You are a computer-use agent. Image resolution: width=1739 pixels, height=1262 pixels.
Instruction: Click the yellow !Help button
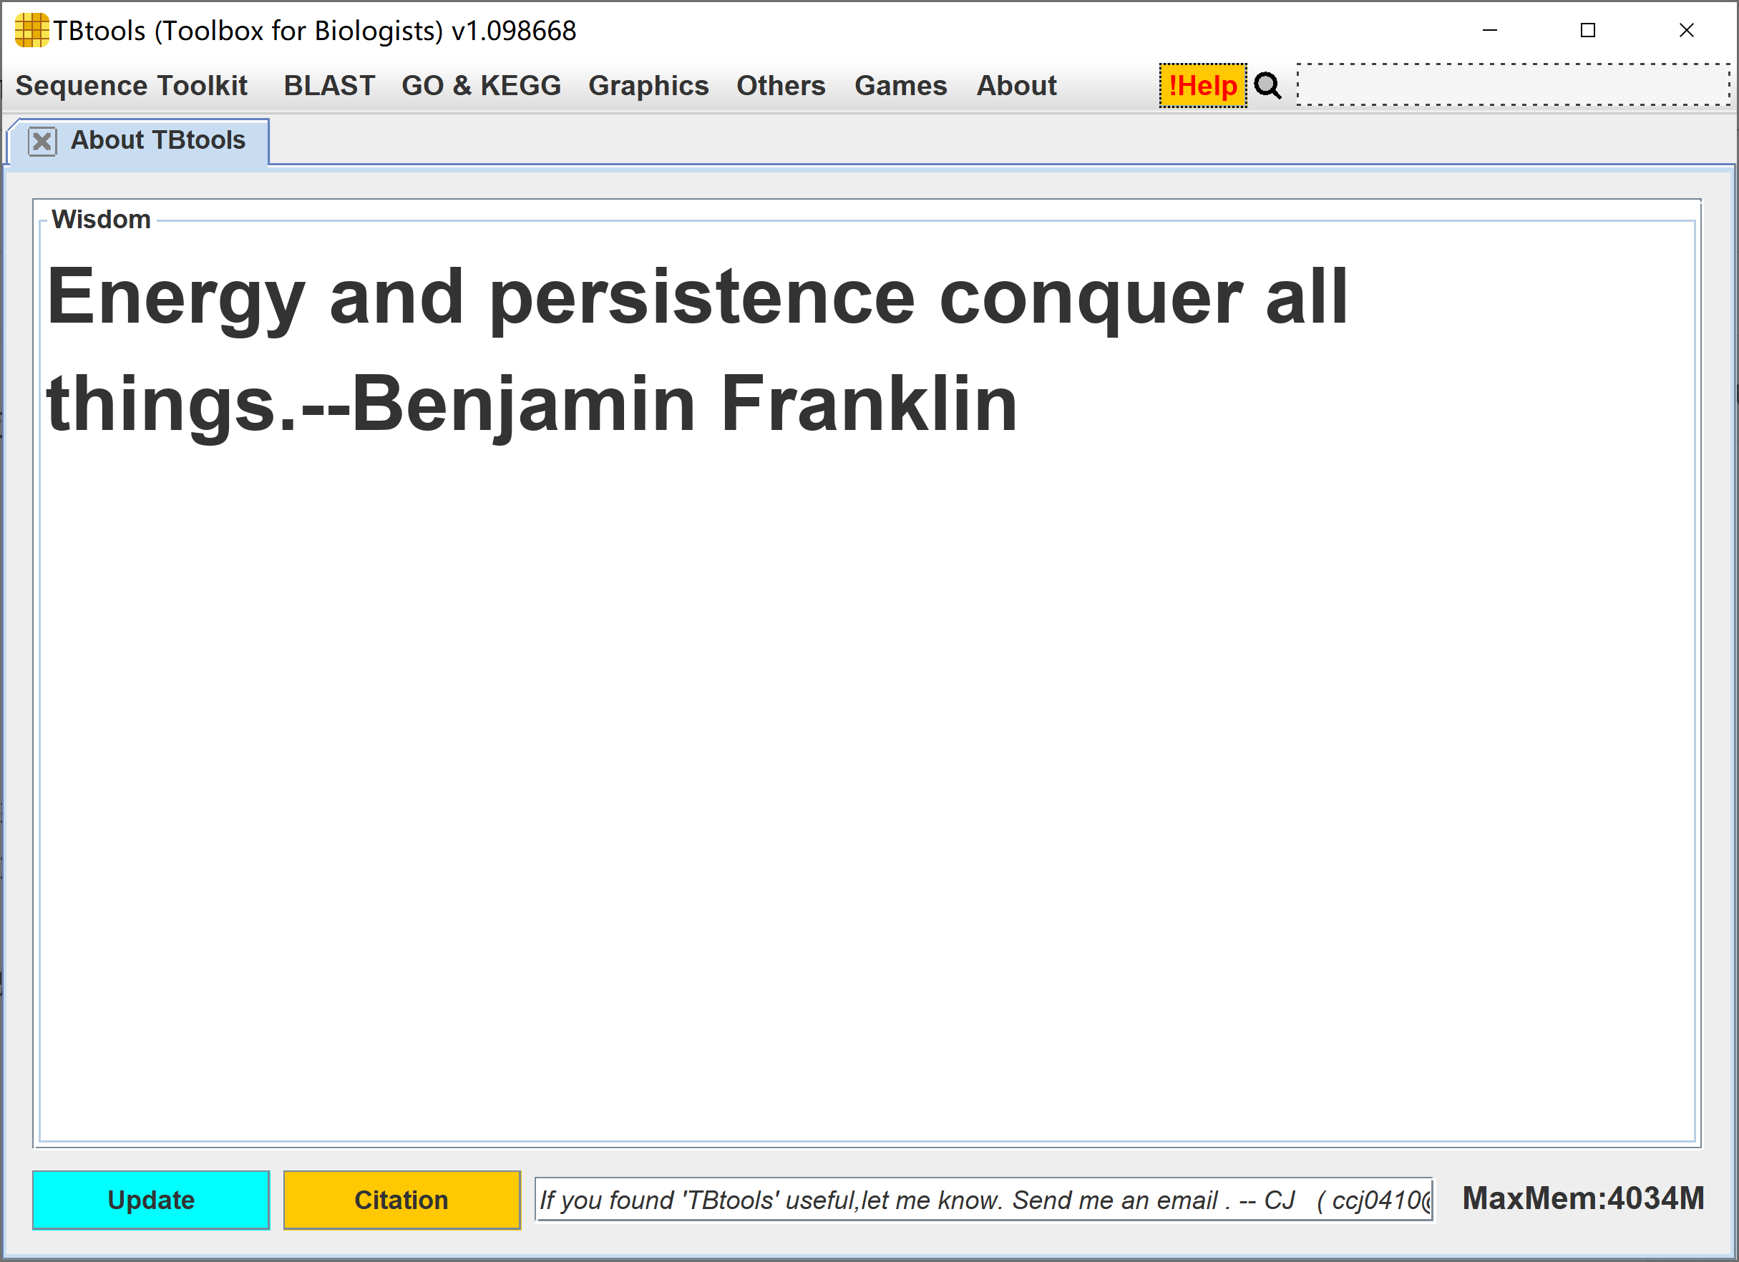1202,86
